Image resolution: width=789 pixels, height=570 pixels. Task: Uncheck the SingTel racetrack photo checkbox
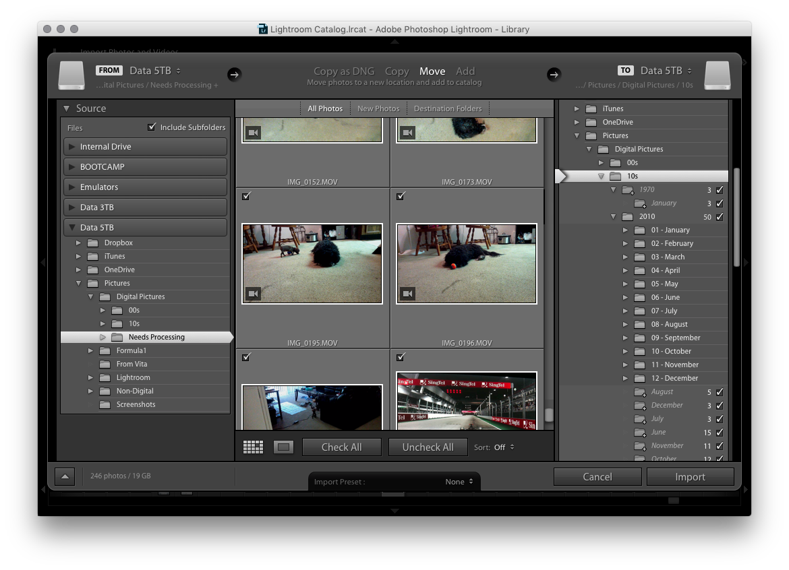[x=401, y=357]
